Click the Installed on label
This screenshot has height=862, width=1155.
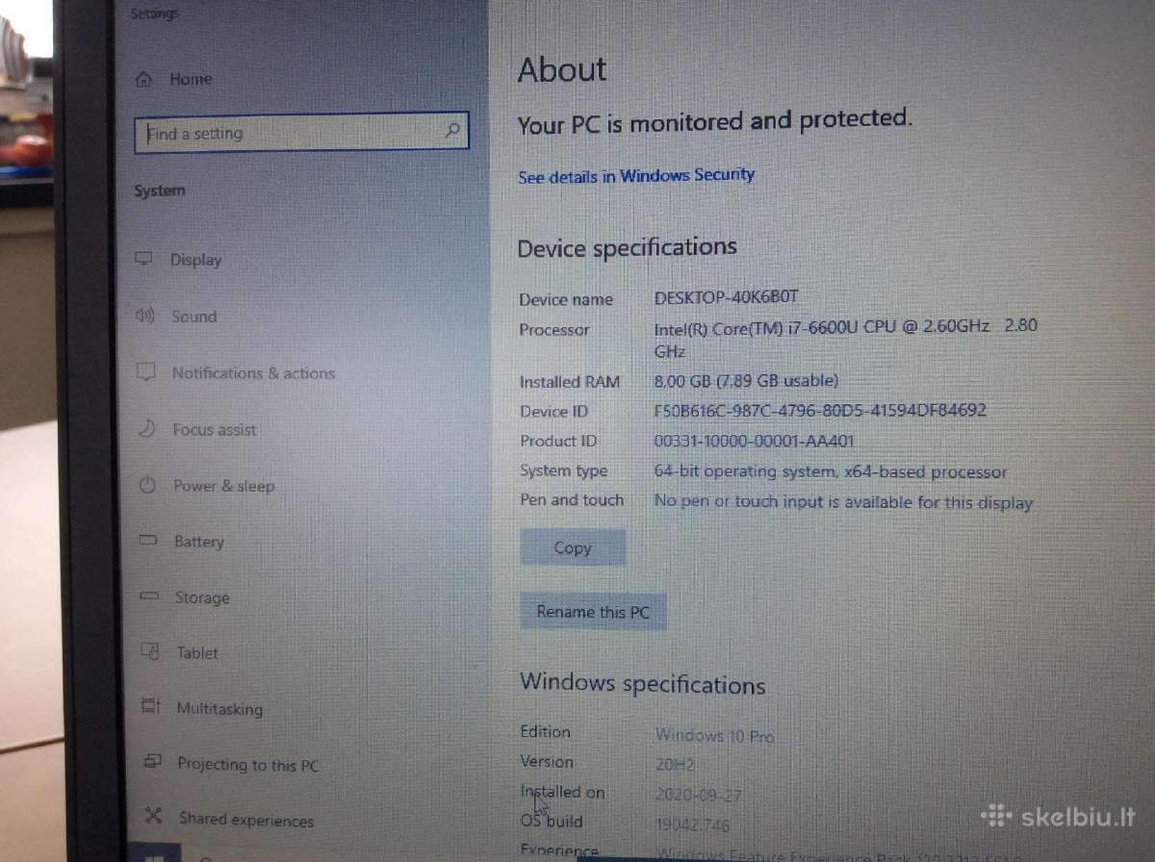(x=563, y=792)
